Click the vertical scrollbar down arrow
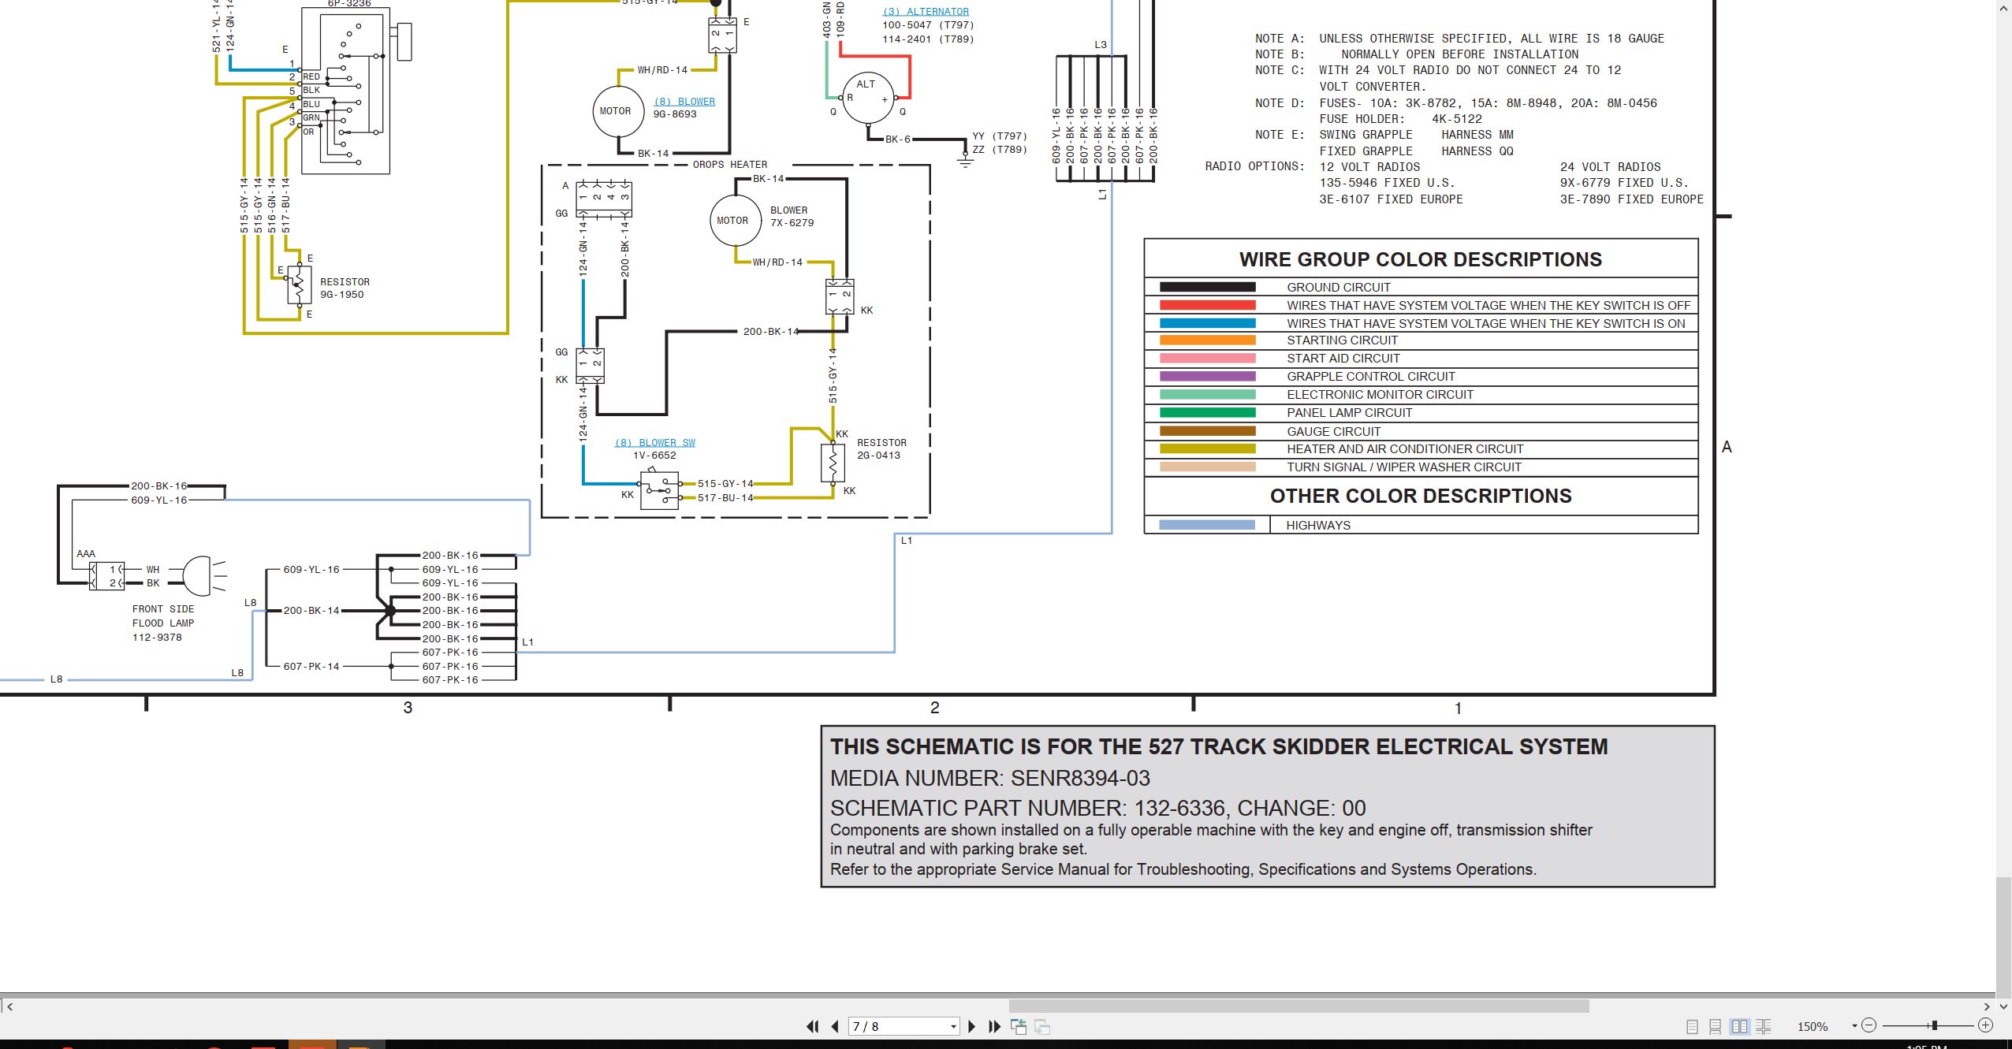2012x1049 pixels. (2004, 1006)
